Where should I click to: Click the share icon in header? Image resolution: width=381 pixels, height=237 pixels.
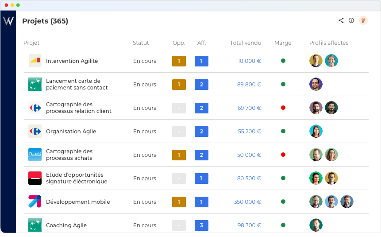click(x=341, y=20)
